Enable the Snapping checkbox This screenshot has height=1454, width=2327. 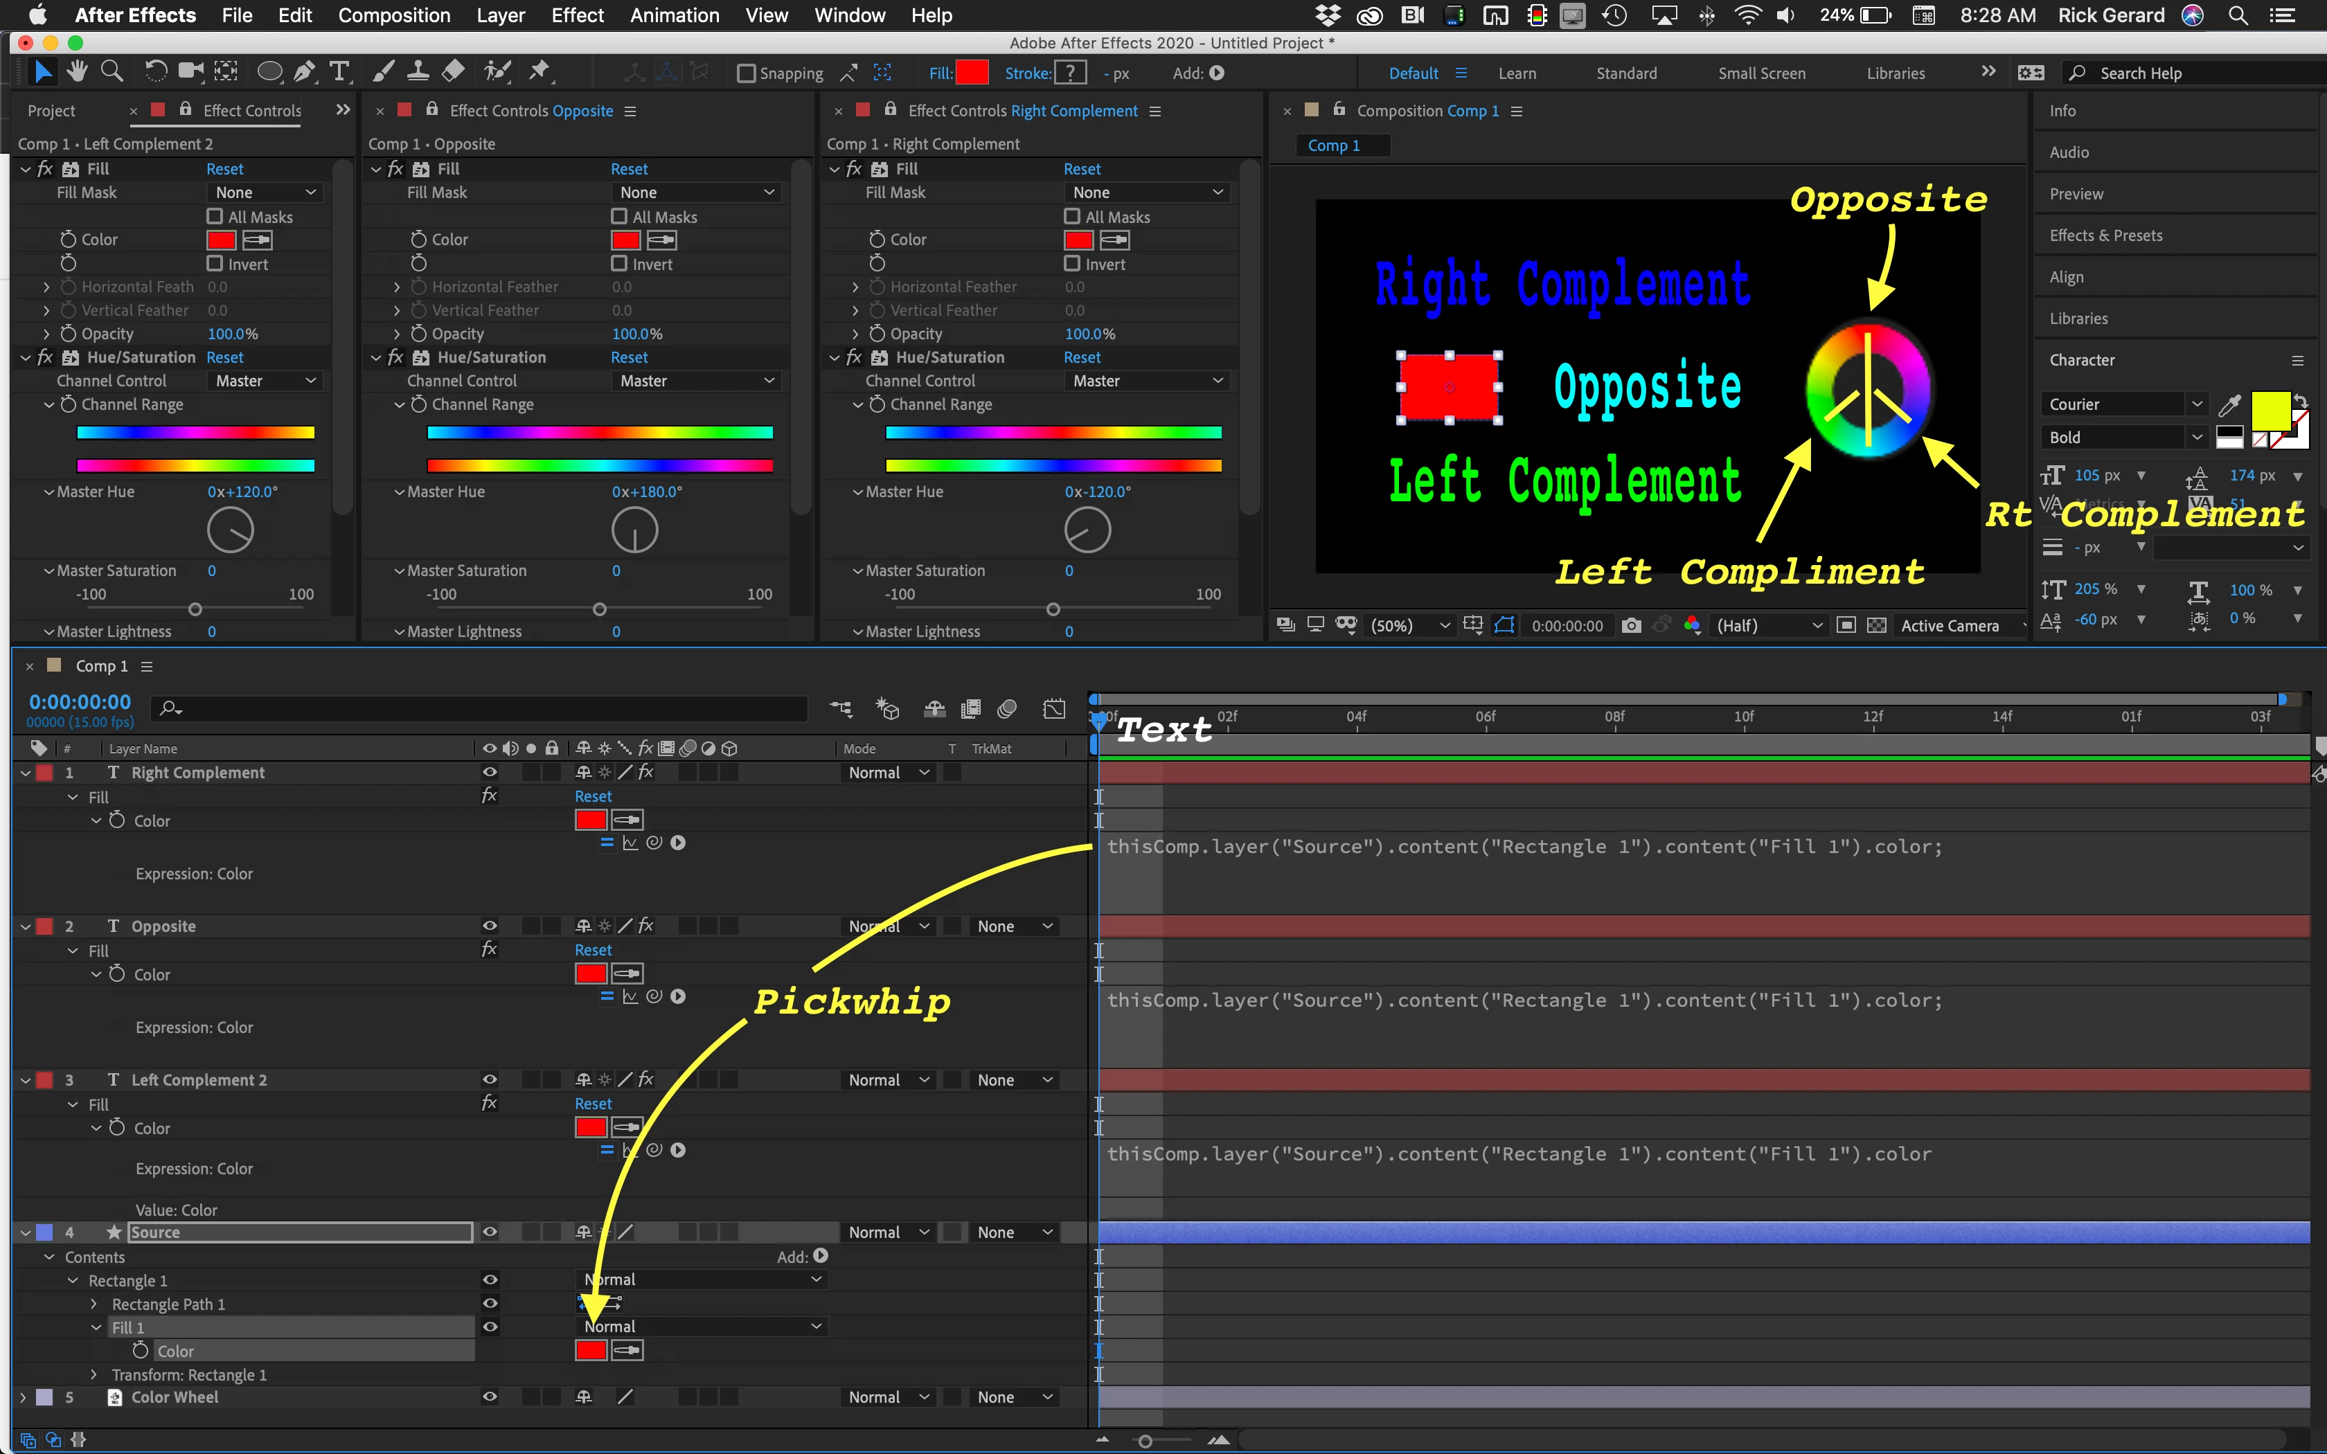746,73
